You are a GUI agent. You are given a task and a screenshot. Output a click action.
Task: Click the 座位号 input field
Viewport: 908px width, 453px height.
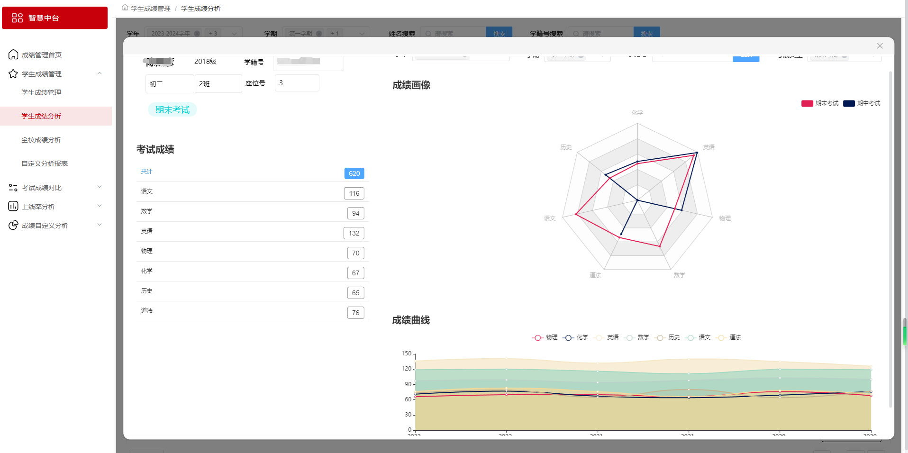tap(297, 82)
